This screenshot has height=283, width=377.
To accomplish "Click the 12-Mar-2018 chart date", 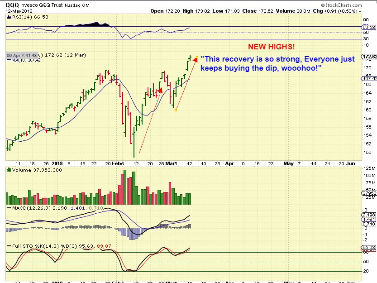I will tap(19, 11).
